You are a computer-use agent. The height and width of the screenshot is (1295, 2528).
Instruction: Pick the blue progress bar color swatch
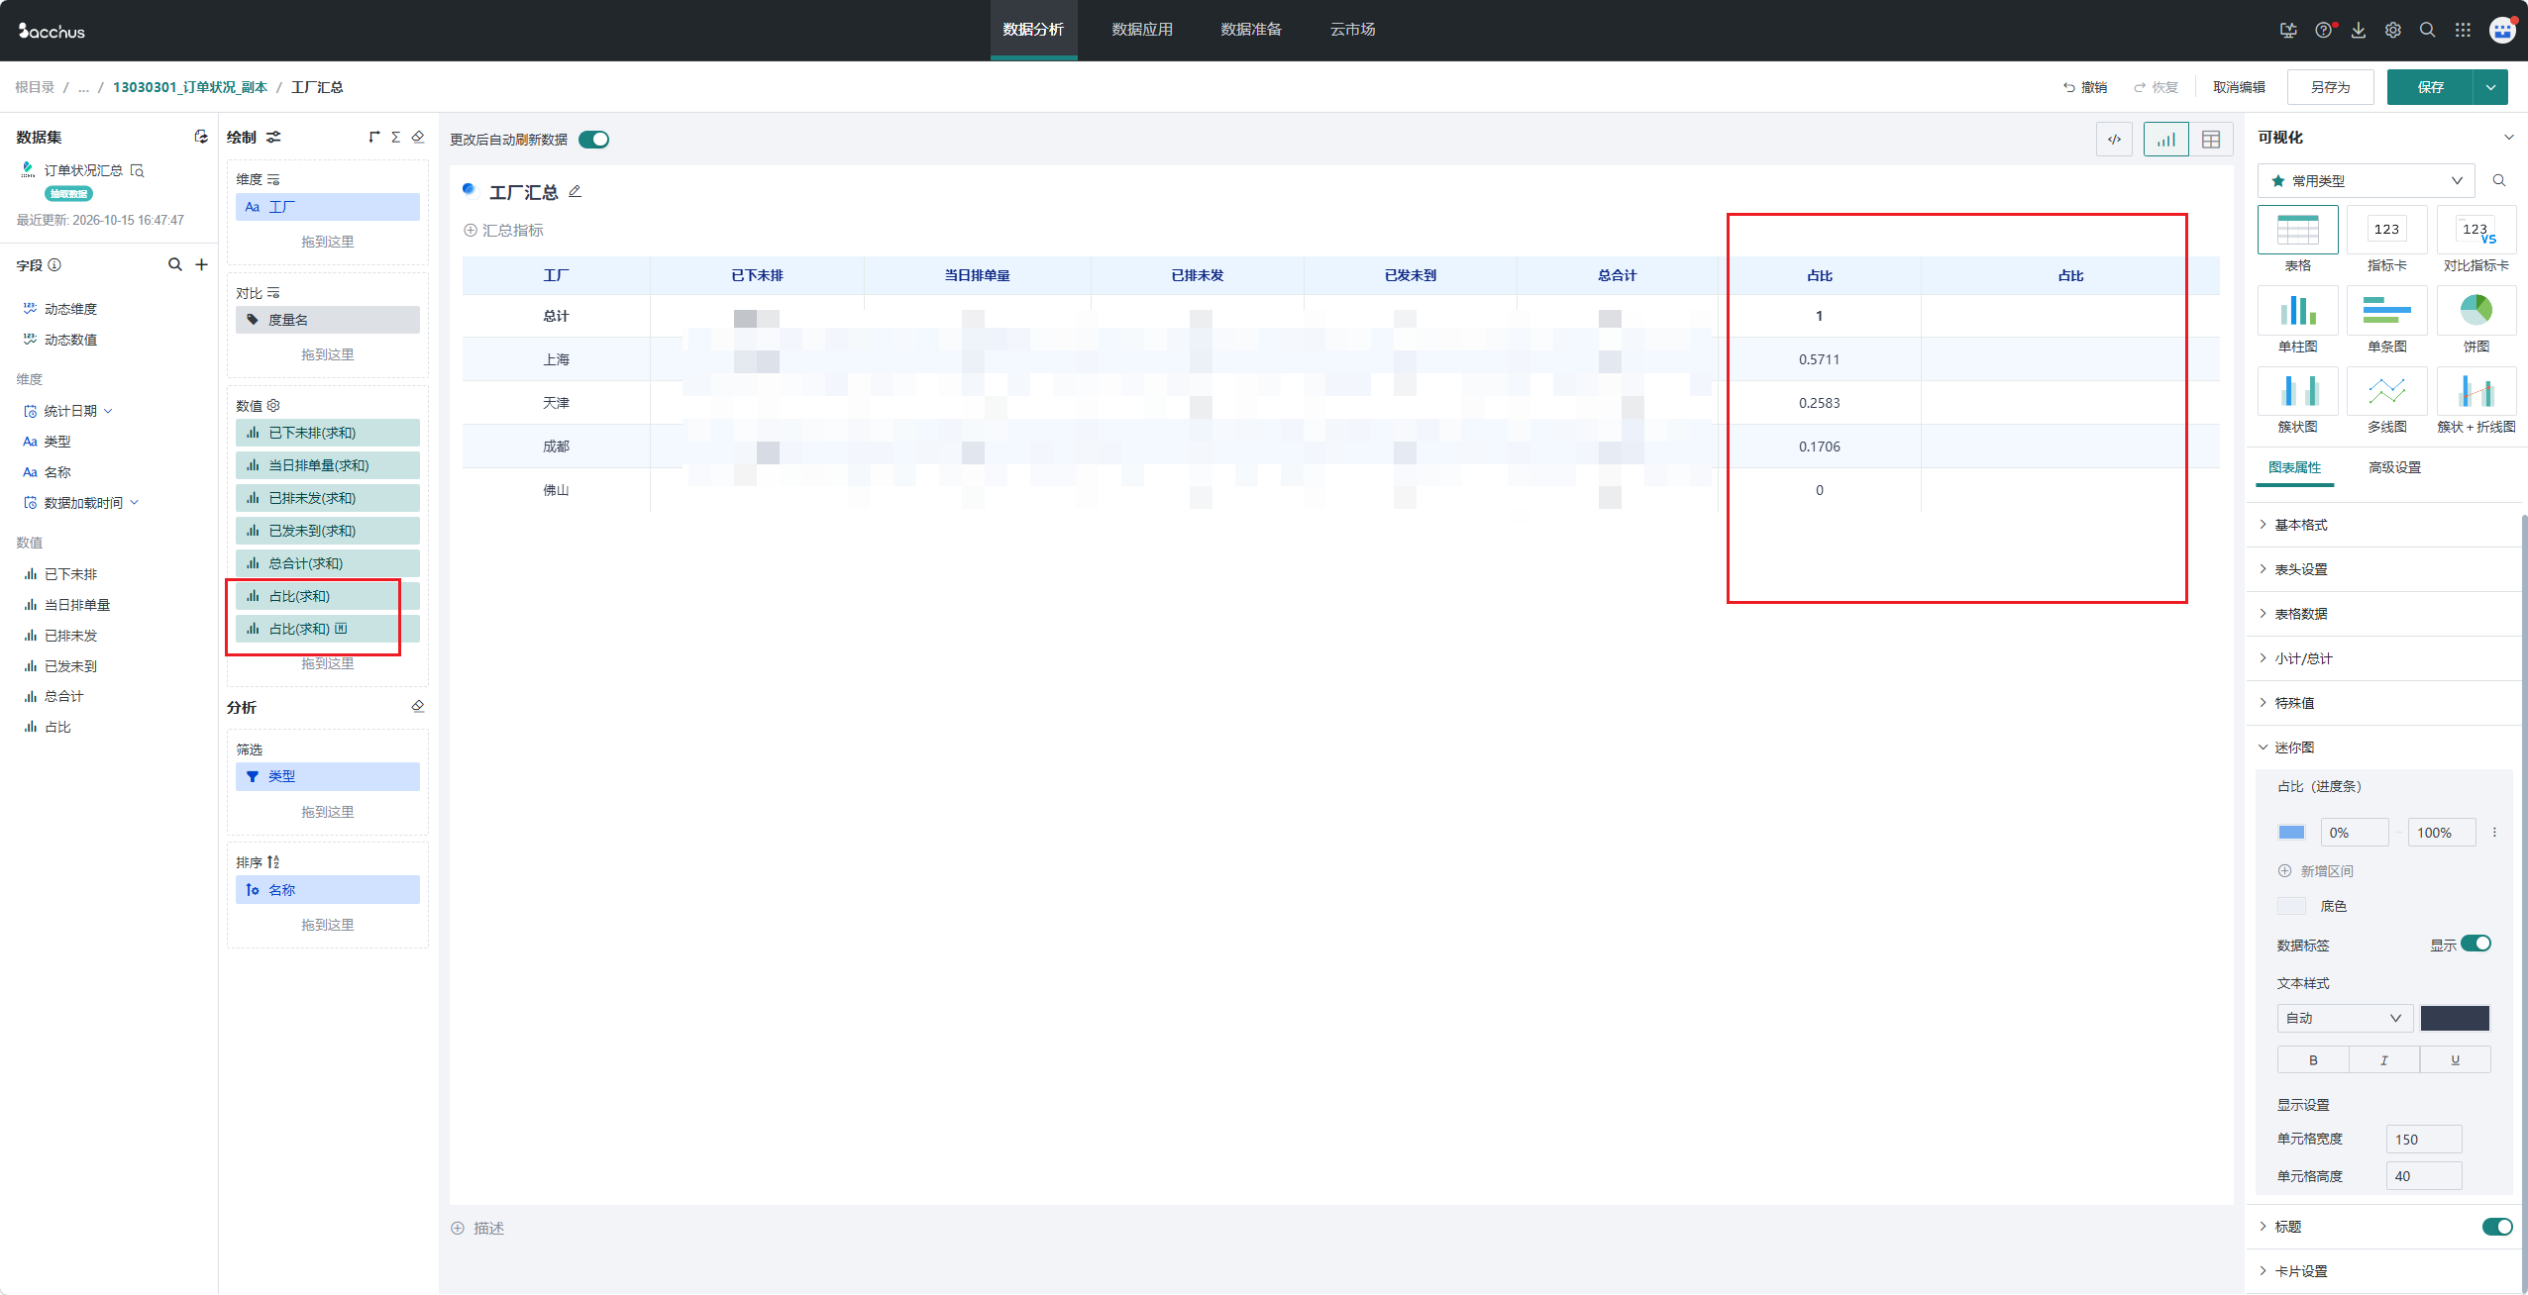(x=2291, y=833)
